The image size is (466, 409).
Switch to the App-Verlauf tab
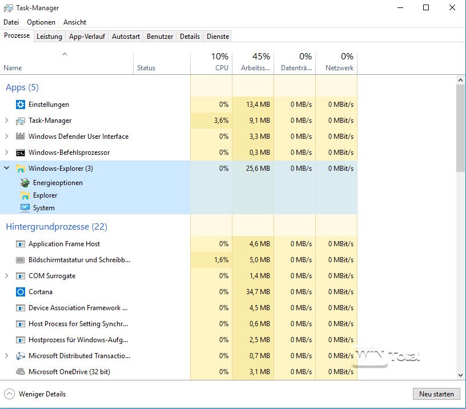click(87, 37)
